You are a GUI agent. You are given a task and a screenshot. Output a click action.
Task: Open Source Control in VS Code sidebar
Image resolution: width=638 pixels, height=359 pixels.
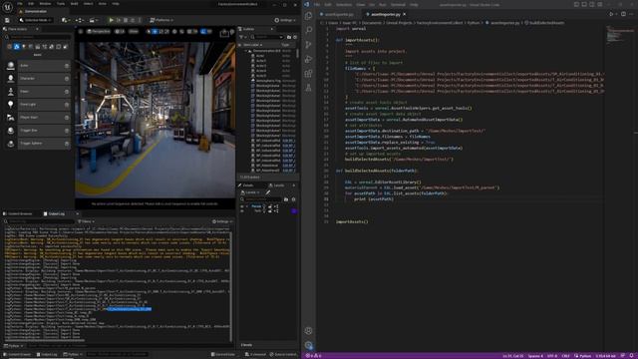[x=308, y=44]
